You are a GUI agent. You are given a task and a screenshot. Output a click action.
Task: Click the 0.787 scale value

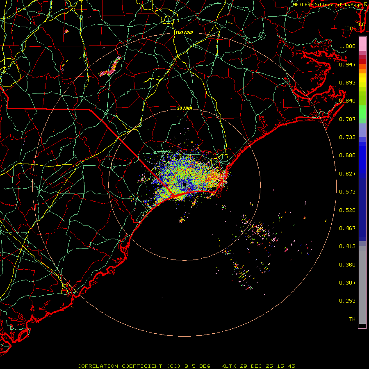(347, 119)
